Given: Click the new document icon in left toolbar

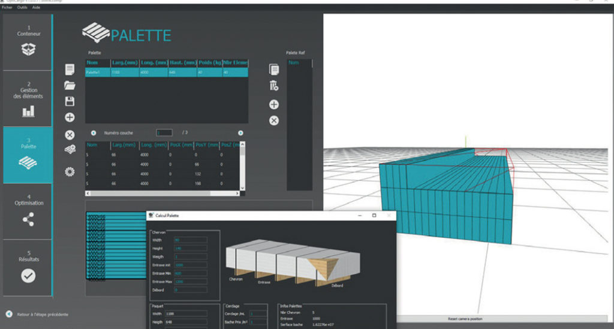Looking at the screenshot, I should (x=70, y=70).
